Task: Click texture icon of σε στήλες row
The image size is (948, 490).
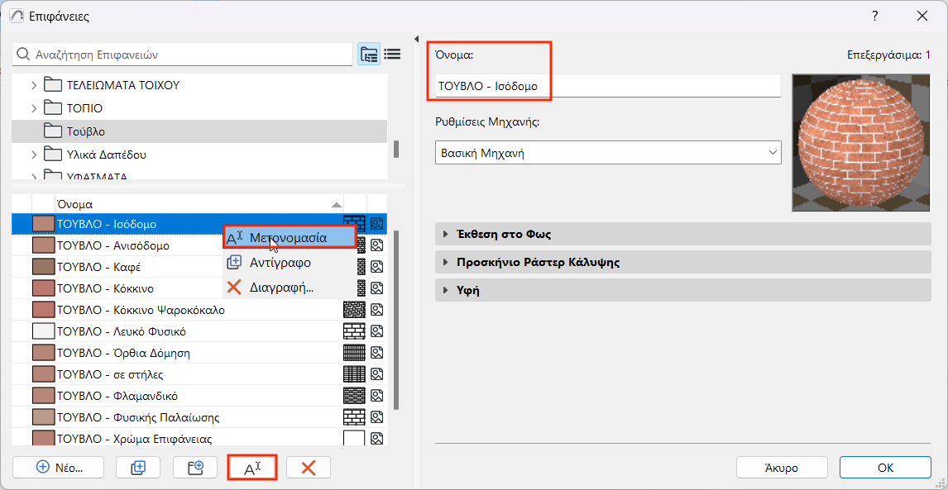Action: (377, 374)
